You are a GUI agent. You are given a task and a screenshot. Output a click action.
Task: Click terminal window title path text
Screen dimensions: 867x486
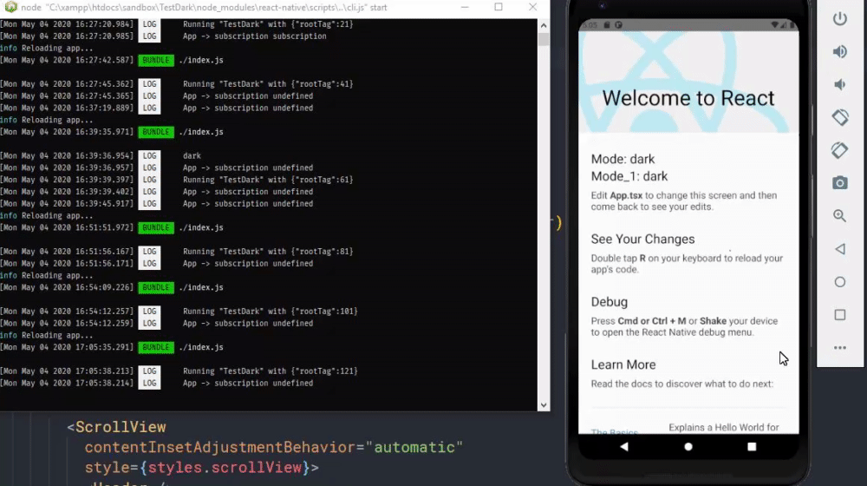(204, 7)
